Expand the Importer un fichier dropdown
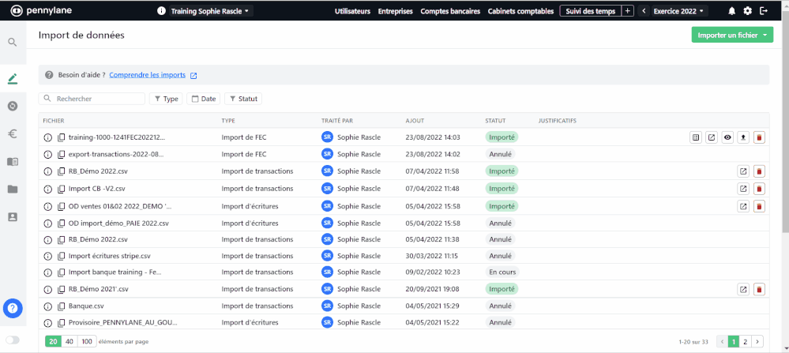The height and width of the screenshot is (353, 789). pos(731,36)
